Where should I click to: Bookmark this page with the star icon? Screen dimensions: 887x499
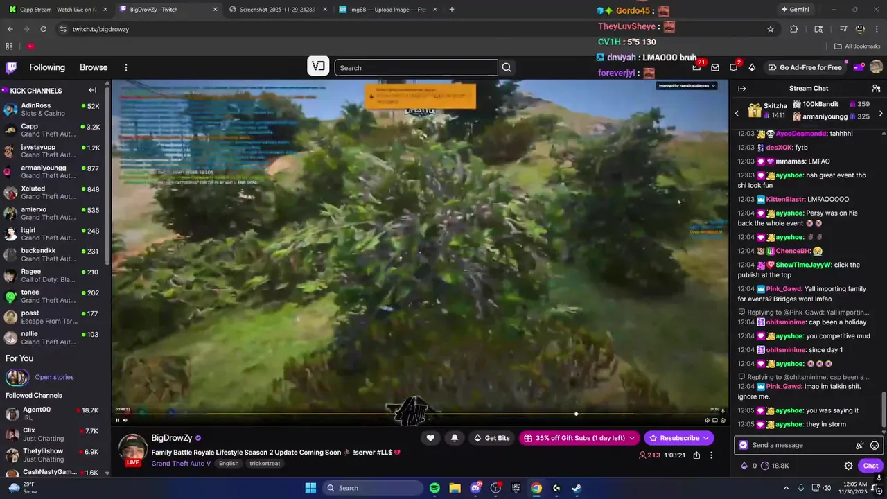coord(771,29)
